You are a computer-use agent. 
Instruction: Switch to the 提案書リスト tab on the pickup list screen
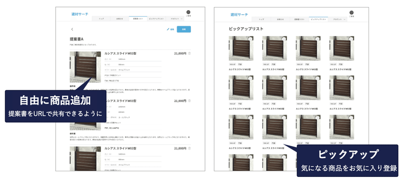299,19
